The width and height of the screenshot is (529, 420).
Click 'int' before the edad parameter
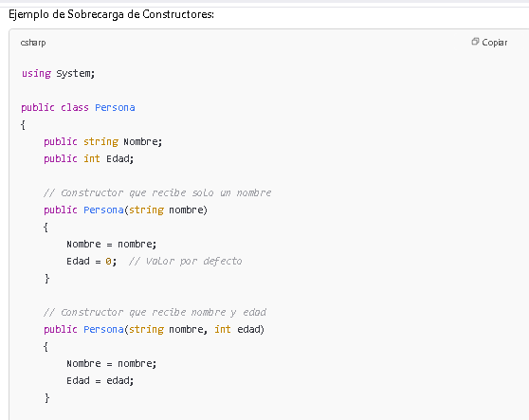coord(223,329)
